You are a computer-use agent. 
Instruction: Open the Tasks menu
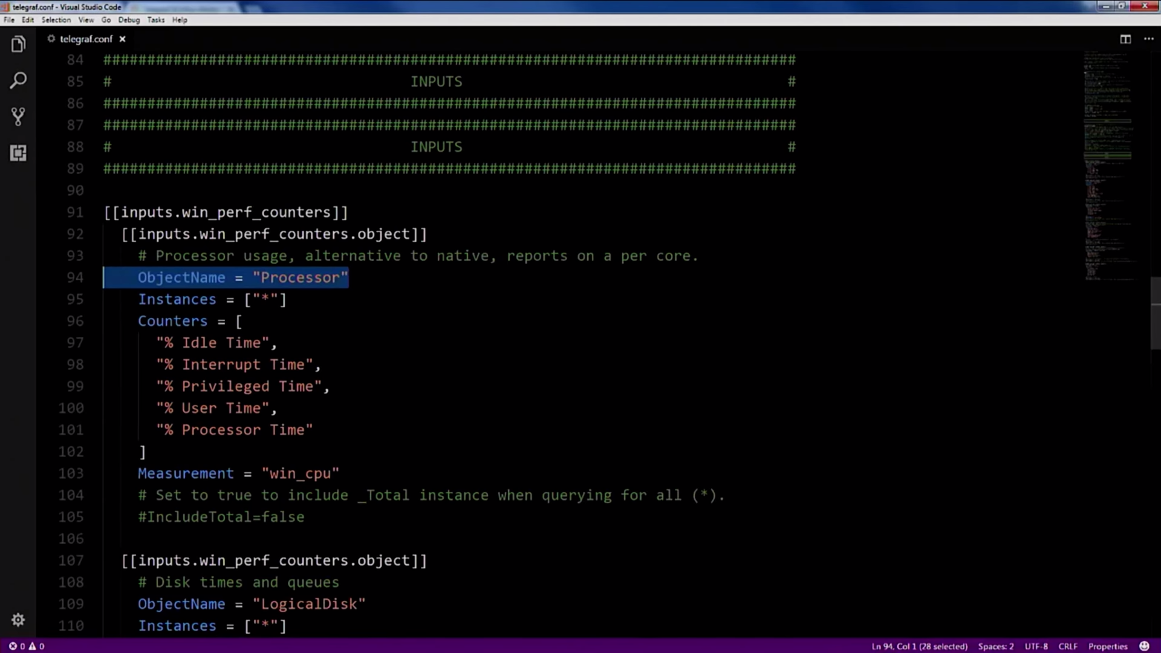[156, 20]
